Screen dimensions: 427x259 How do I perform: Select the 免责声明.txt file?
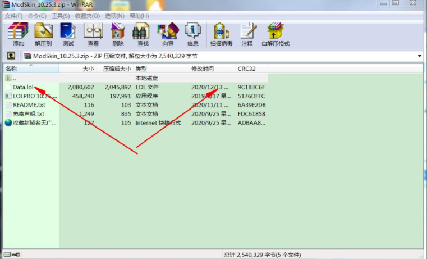coord(28,113)
